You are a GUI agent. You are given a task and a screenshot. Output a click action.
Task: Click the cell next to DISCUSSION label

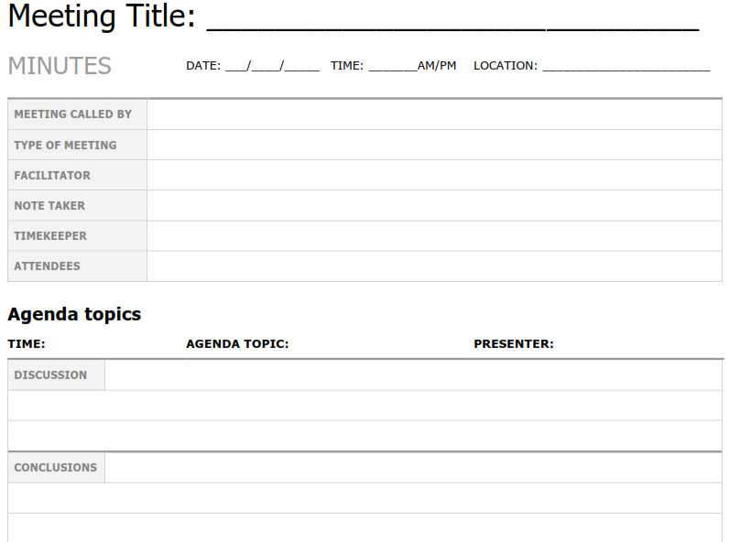(413, 375)
